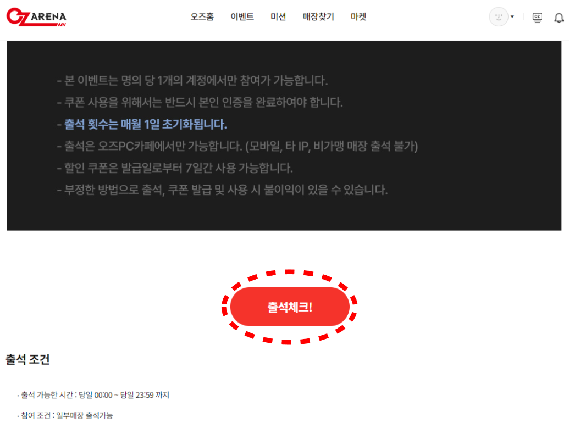The width and height of the screenshot is (569, 428).
Task: Open the profile avatar face icon
Action: (x=499, y=16)
